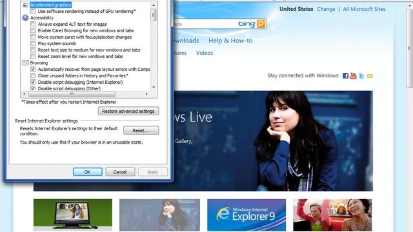Screen dimensions: 413x232
Task: Click the Accelerated graphics category icon
Action: tap(25, 5)
